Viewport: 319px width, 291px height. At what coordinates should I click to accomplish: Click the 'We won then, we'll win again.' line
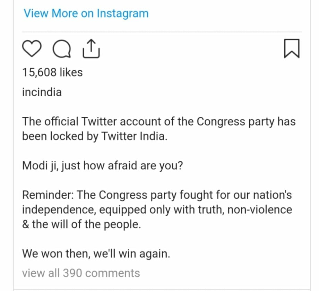[96, 254]
